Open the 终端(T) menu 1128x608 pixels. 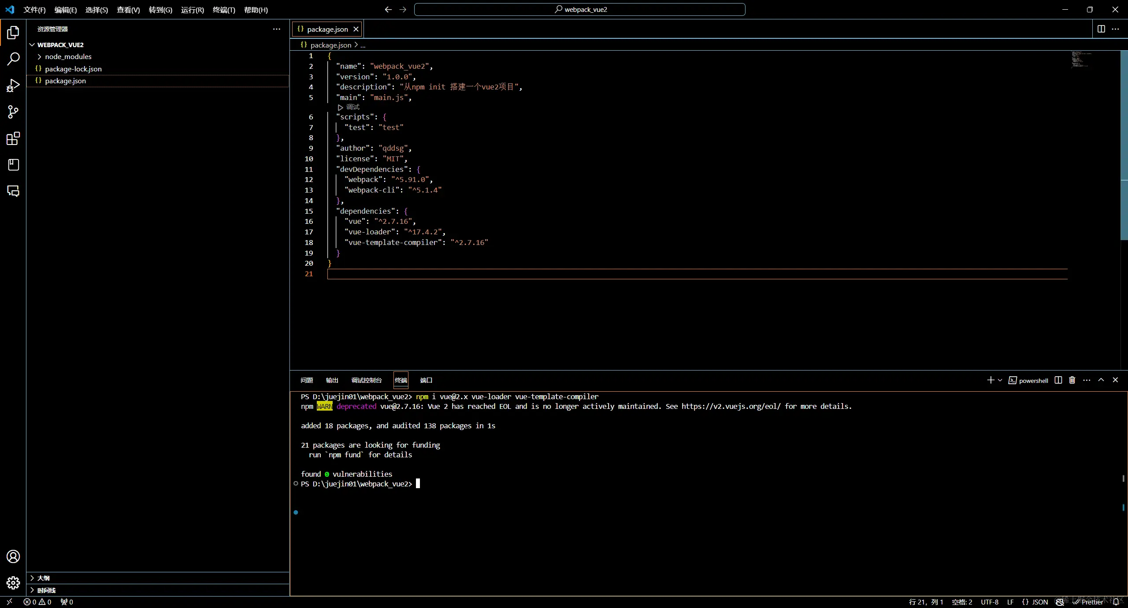click(223, 10)
